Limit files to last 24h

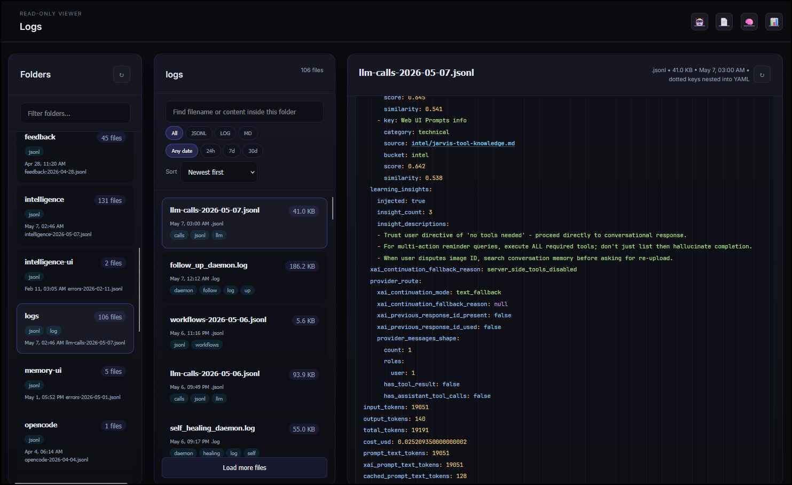pos(210,151)
